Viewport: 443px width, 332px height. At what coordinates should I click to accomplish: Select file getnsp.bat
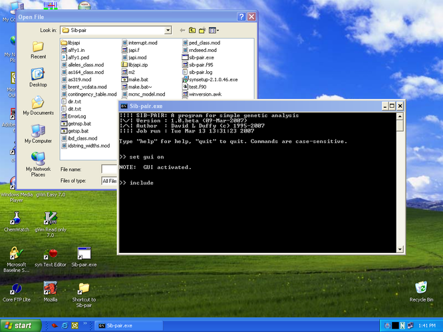[76, 124]
